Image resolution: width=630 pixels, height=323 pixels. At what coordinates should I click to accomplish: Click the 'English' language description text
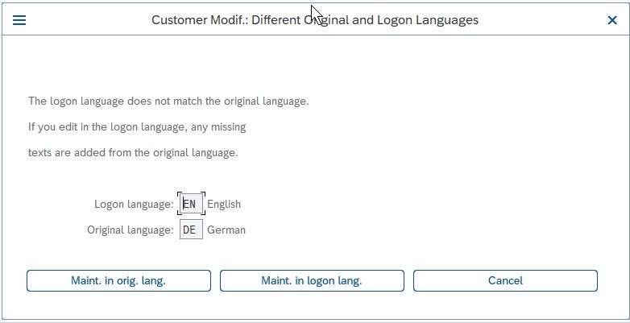pyautogui.click(x=224, y=204)
